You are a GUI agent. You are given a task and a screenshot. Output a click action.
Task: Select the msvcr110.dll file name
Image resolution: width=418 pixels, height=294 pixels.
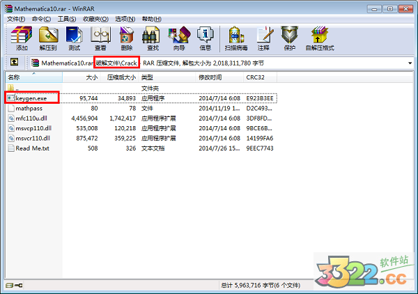click(33, 139)
